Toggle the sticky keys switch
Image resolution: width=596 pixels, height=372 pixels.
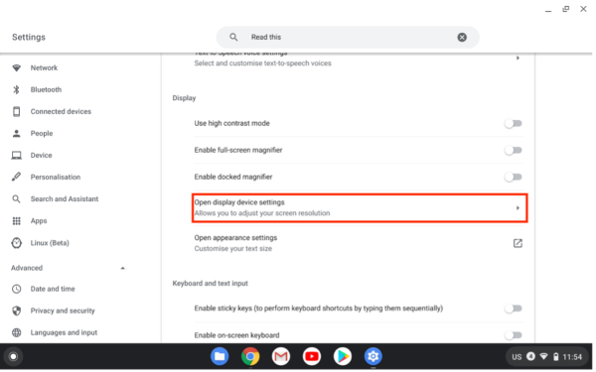(514, 309)
